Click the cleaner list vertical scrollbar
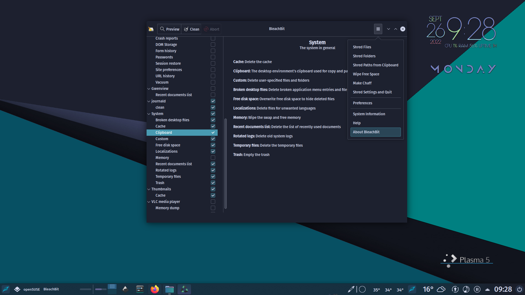The height and width of the screenshot is (295, 525). point(226,163)
